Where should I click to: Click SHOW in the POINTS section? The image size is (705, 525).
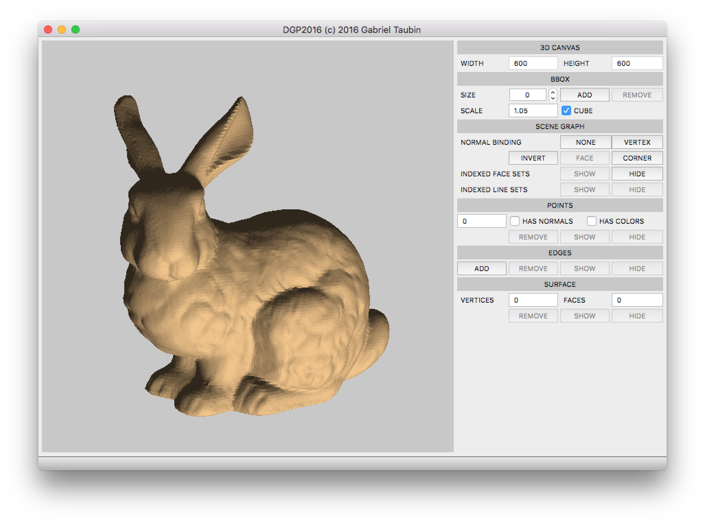pos(585,237)
